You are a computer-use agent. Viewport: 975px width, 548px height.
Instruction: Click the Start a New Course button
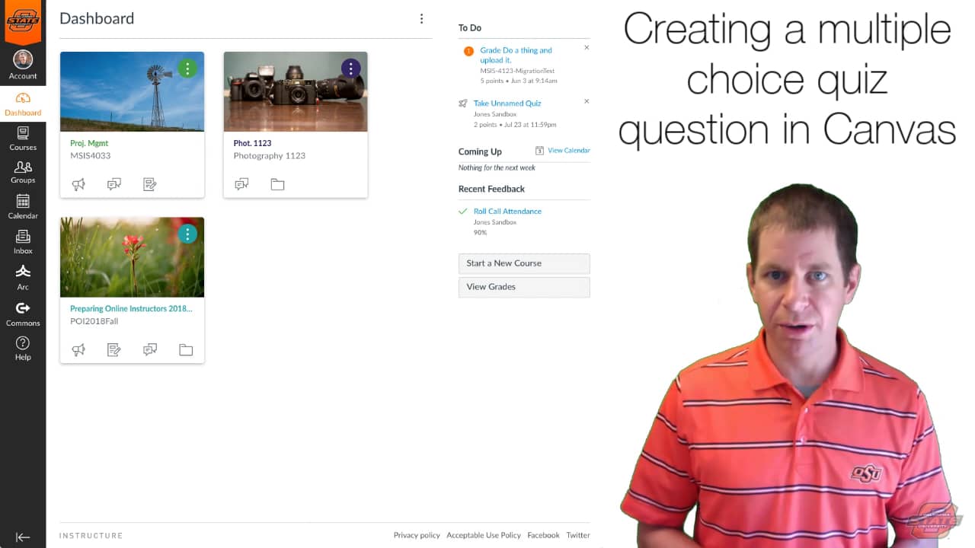[x=524, y=263]
